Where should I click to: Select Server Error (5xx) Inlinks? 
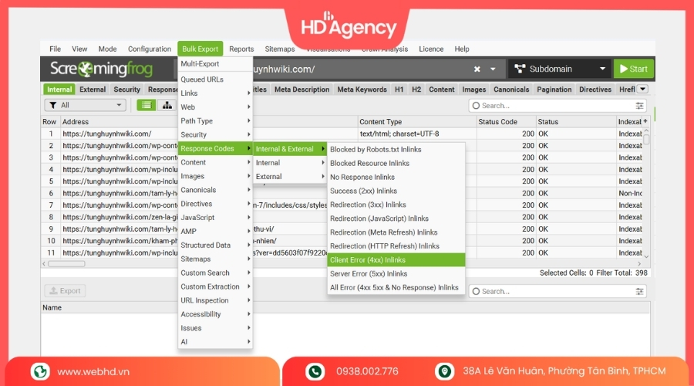[396, 273]
